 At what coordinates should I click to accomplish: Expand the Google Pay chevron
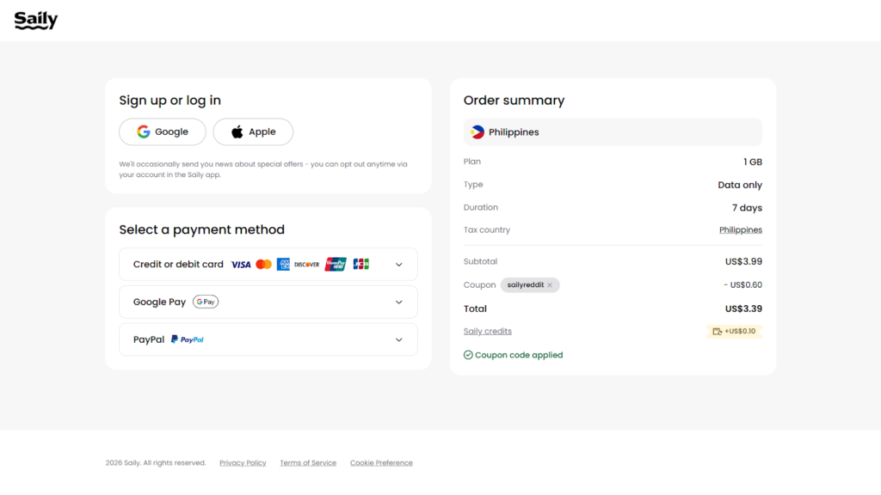pyautogui.click(x=398, y=302)
